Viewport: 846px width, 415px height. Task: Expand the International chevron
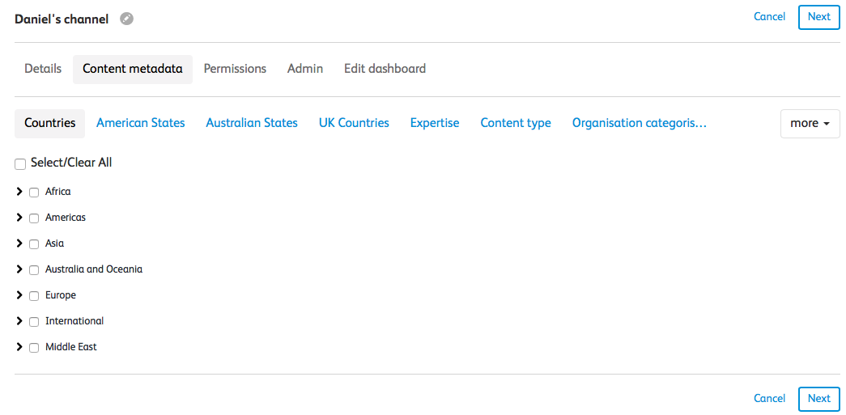click(x=19, y=320)
